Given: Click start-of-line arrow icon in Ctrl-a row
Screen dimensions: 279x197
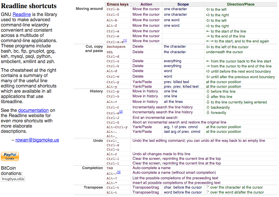Looking at the screenshot, I should [x=208, y=31].
